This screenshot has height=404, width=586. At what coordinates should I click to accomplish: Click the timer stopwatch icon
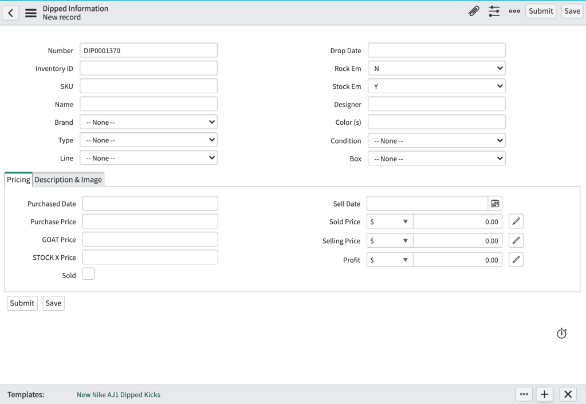click(x=562, y=333)
